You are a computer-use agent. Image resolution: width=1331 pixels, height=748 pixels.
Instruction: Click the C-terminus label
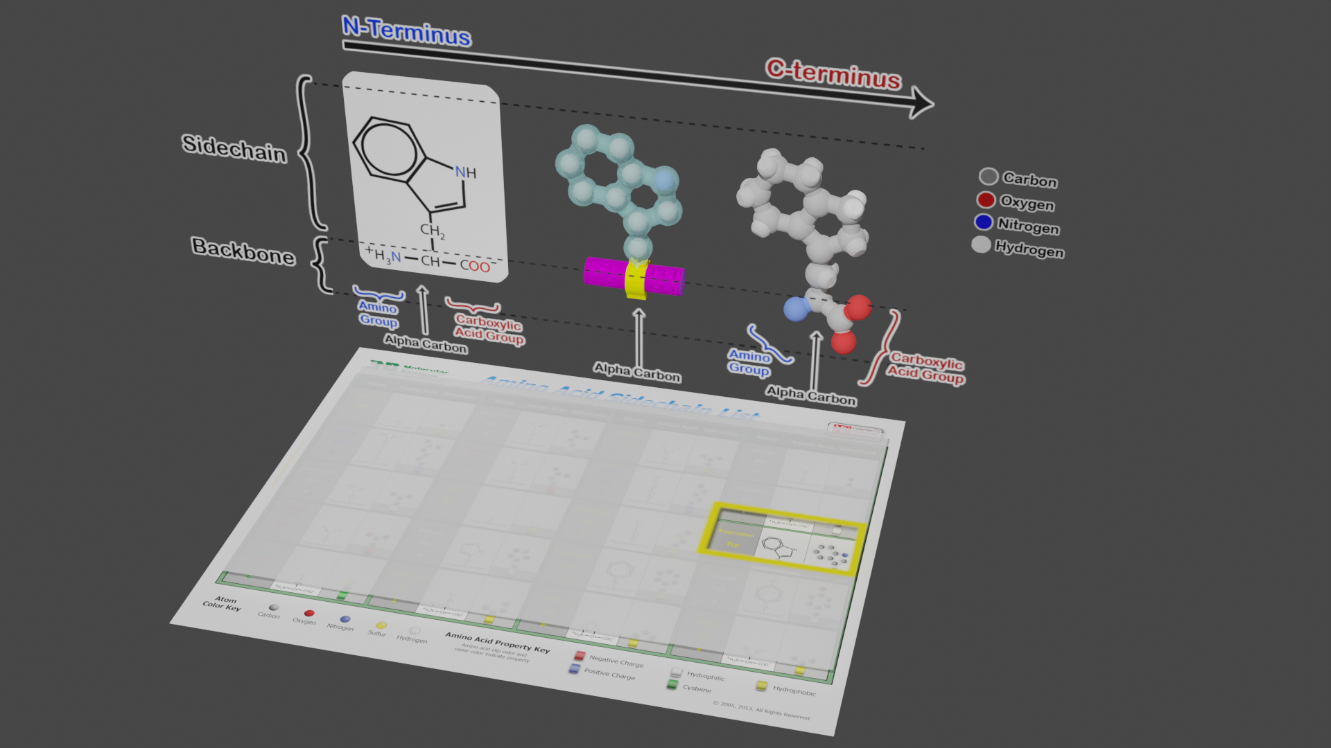pyautogui.click(x=833, y=74)
